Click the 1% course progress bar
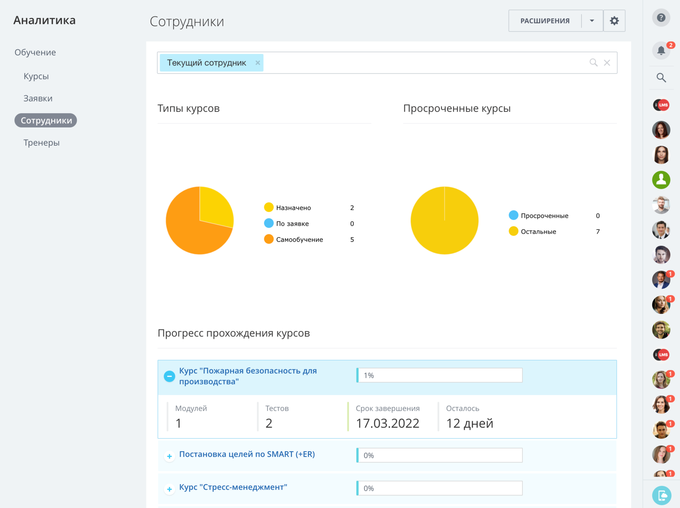This screenshot has height=508, width=680. [440, 375]
